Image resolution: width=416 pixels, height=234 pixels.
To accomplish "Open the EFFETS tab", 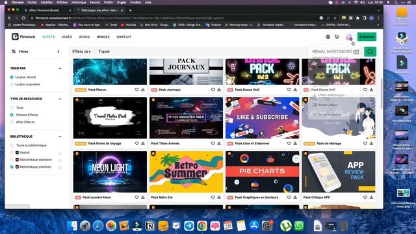I will click(49, 37).
